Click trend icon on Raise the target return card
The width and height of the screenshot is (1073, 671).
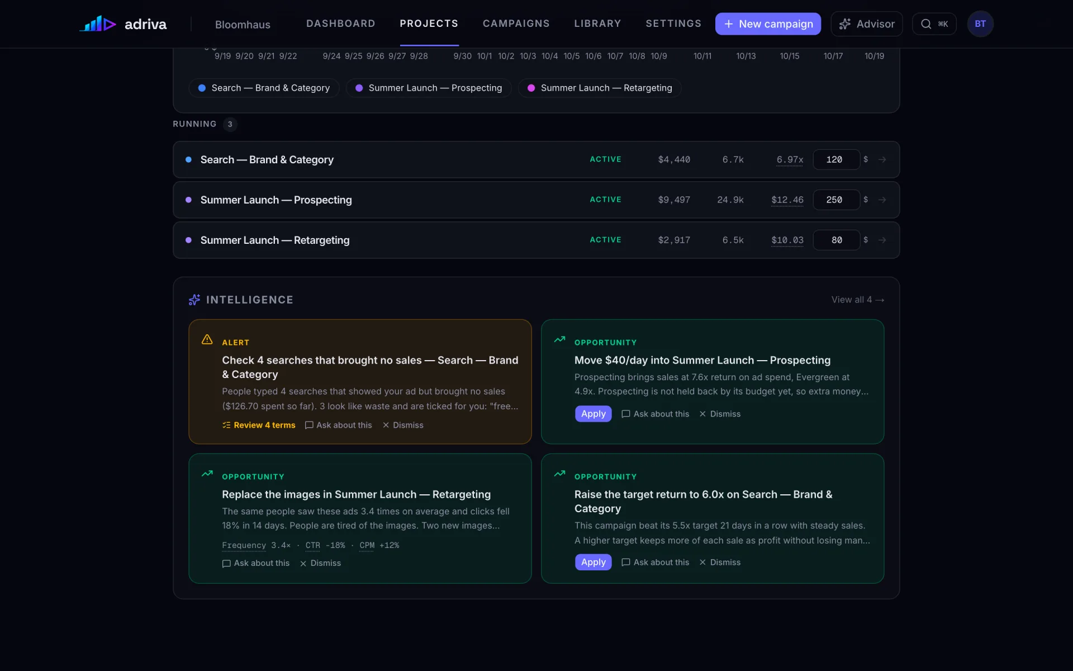[x=559, y=474]
